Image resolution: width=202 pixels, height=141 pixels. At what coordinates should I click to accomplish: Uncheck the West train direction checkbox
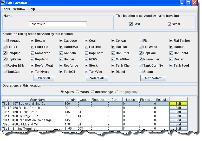coord(170,24)
